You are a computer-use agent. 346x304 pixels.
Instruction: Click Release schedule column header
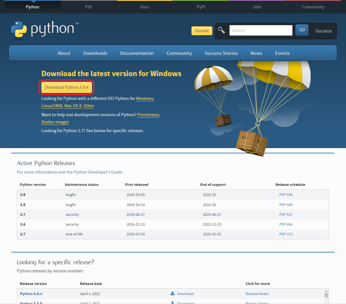coord(290,185)
